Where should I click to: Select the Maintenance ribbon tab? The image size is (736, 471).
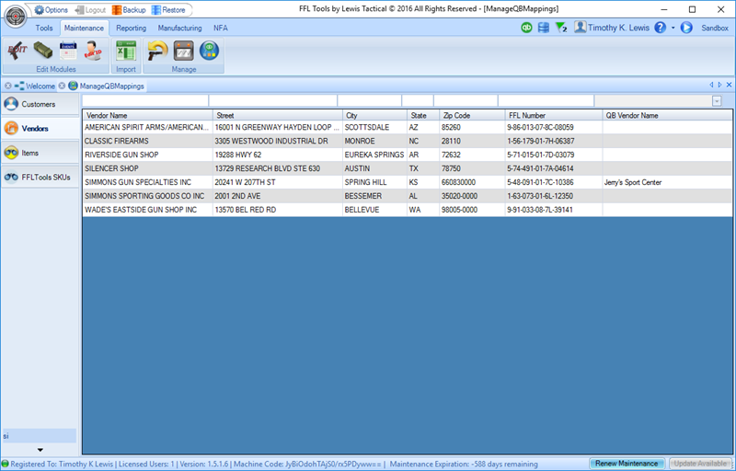point(84,29)
